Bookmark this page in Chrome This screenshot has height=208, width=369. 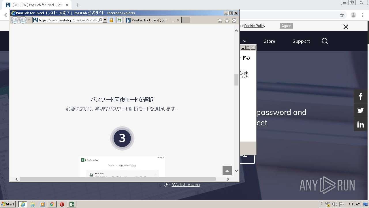point(342,15)
